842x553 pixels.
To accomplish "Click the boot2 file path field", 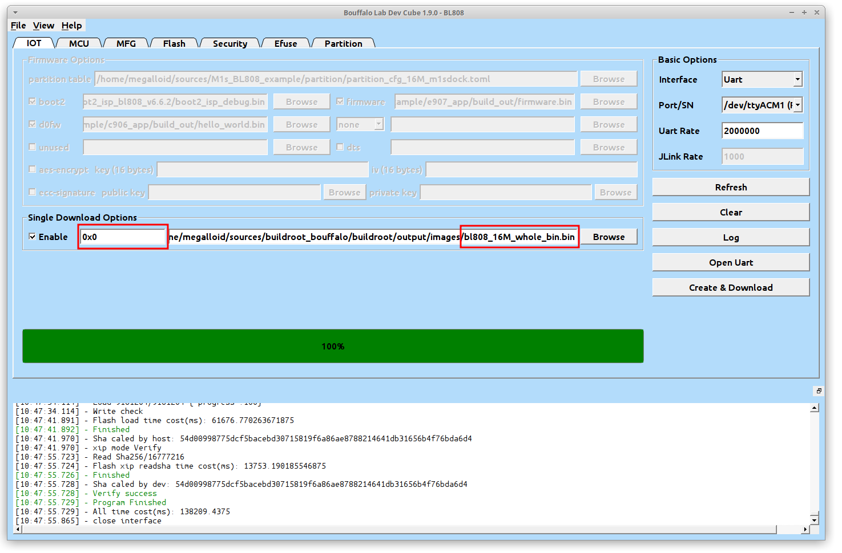I will tap(175, 101).
